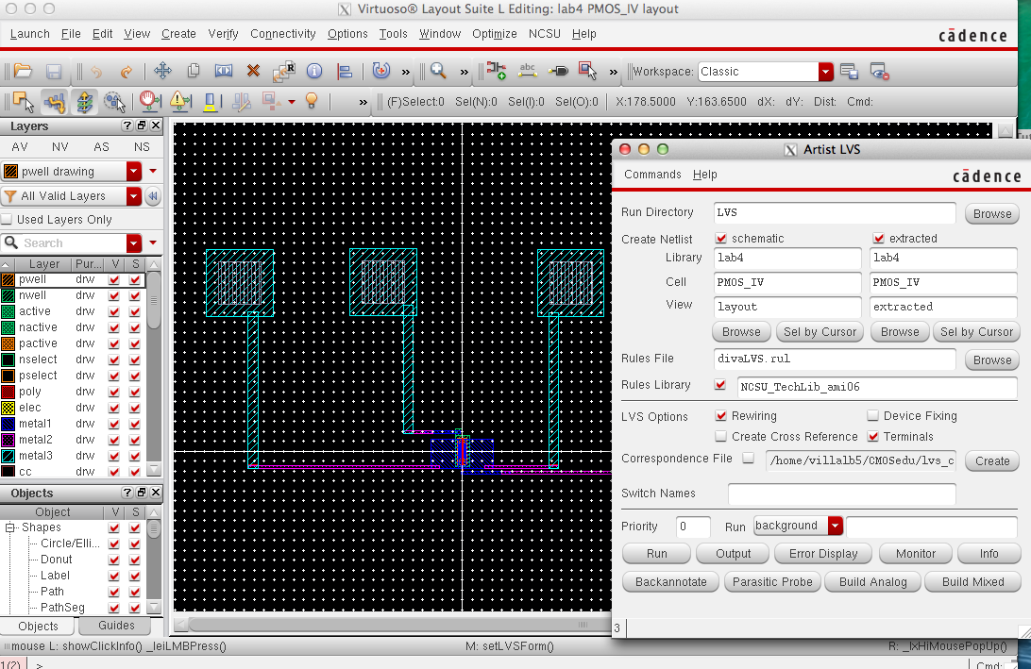
Task: Click the red X Delete icon
Action: 253,71
